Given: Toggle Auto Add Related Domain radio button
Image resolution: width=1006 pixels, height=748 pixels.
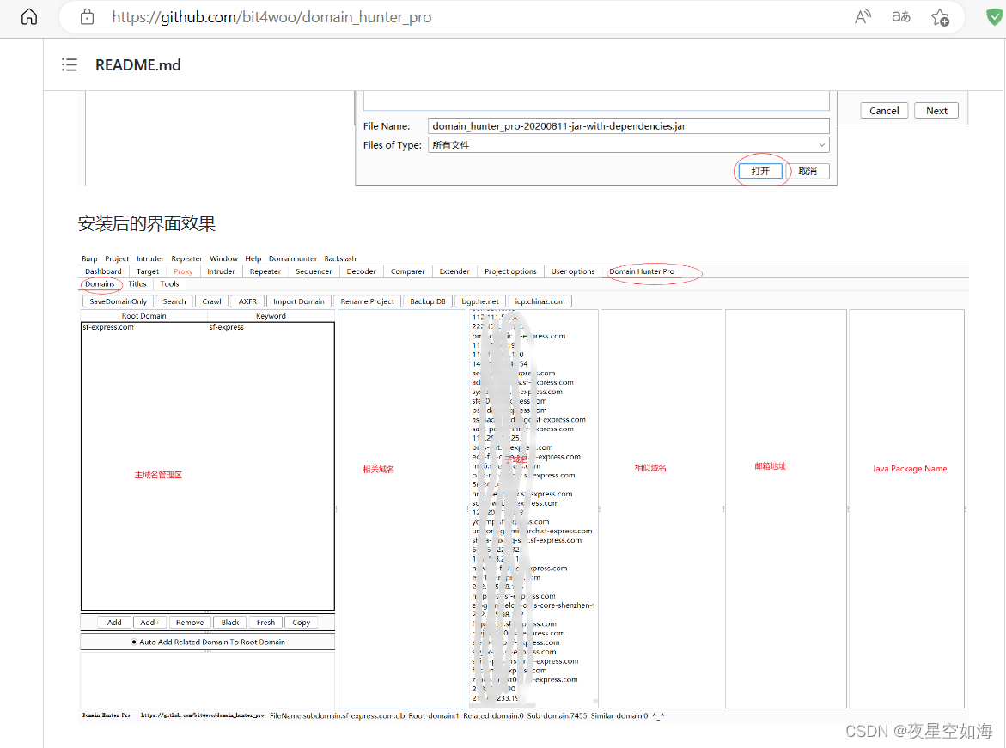Looking at the screenshot, I should [x=134, y=642].
